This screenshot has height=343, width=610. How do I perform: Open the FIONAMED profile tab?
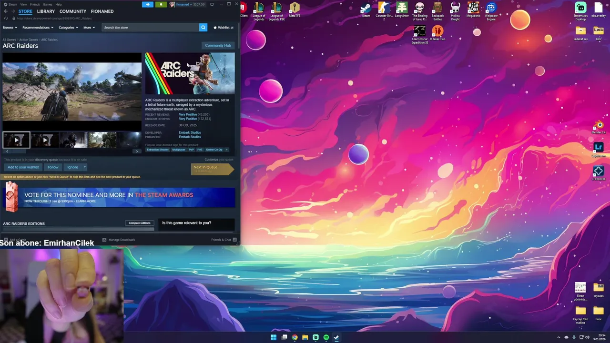[102, 11]
